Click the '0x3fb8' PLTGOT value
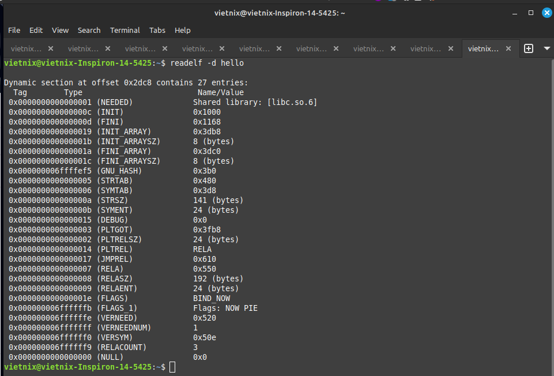Viewport: 554px width, 376px height. pos(207,230)
